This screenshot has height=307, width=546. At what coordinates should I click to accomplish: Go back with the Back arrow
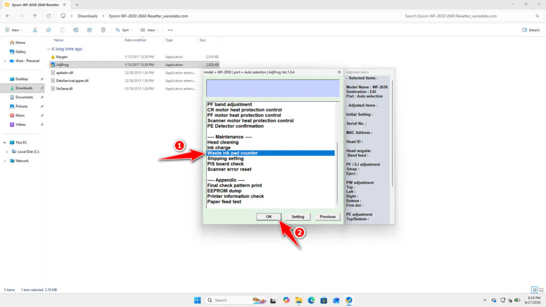pyautogui.click(x=7, y=16)
